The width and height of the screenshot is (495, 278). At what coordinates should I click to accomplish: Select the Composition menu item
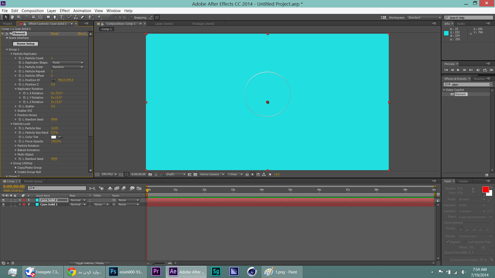tap(33, 11)
